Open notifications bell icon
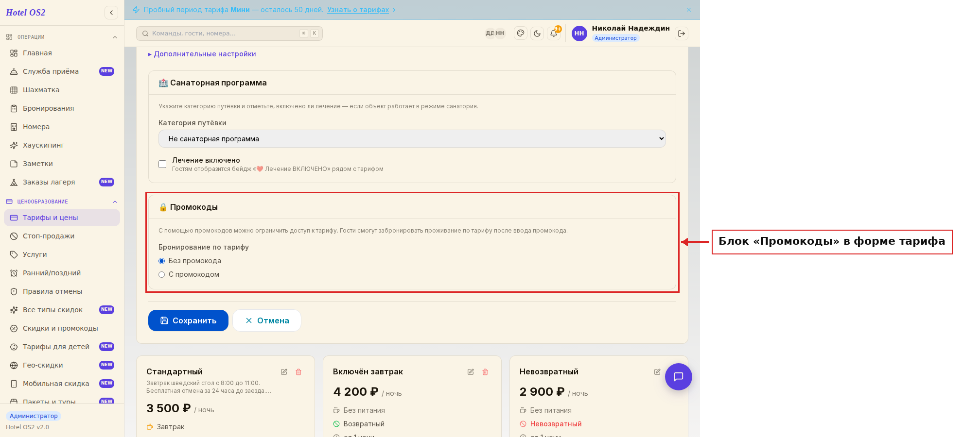Screen dimensions: 964x437 554,34
